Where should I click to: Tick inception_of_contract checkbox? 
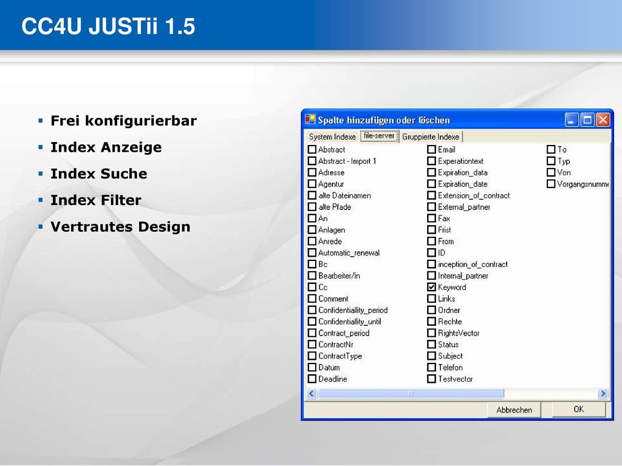tap(432, 265)
